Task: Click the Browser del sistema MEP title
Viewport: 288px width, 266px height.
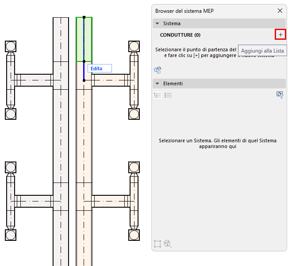Action: 184,11
